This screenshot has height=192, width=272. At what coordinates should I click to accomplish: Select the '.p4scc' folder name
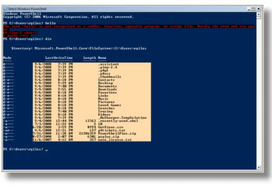click(x=104, y=73)
